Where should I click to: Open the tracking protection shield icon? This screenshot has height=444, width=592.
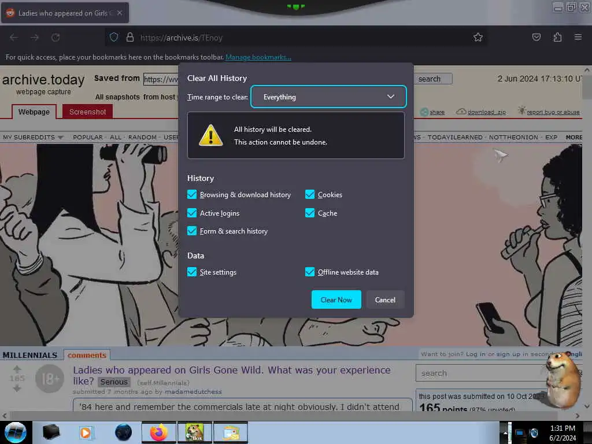pyautogui.click(x=114, y=38)
